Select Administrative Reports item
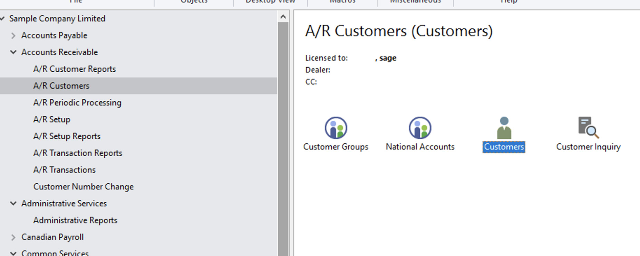 coord(75,220)
